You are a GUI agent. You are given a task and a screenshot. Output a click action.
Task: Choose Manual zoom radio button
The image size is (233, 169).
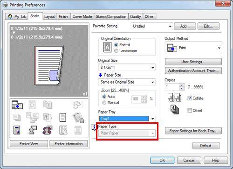click(x=104, y=103)
